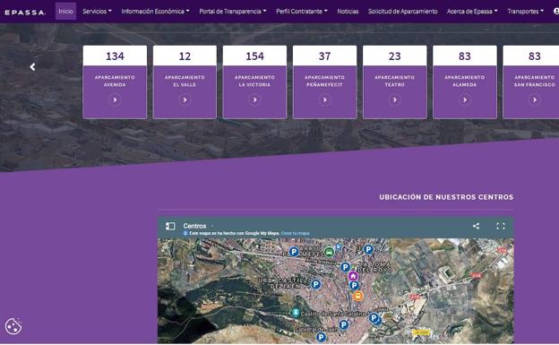Click the 'La Loma del Royo' map label
The width and height of the screenshot is (559, 345).
(374, 267)
